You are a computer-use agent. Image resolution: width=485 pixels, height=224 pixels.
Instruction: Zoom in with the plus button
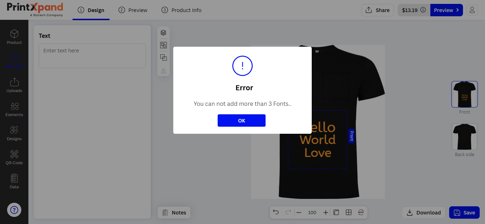pos(326,212)
